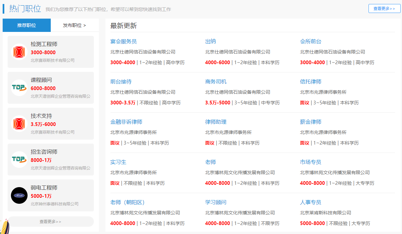Open the 金融非诉律师 job link

[x=126, y=122]
